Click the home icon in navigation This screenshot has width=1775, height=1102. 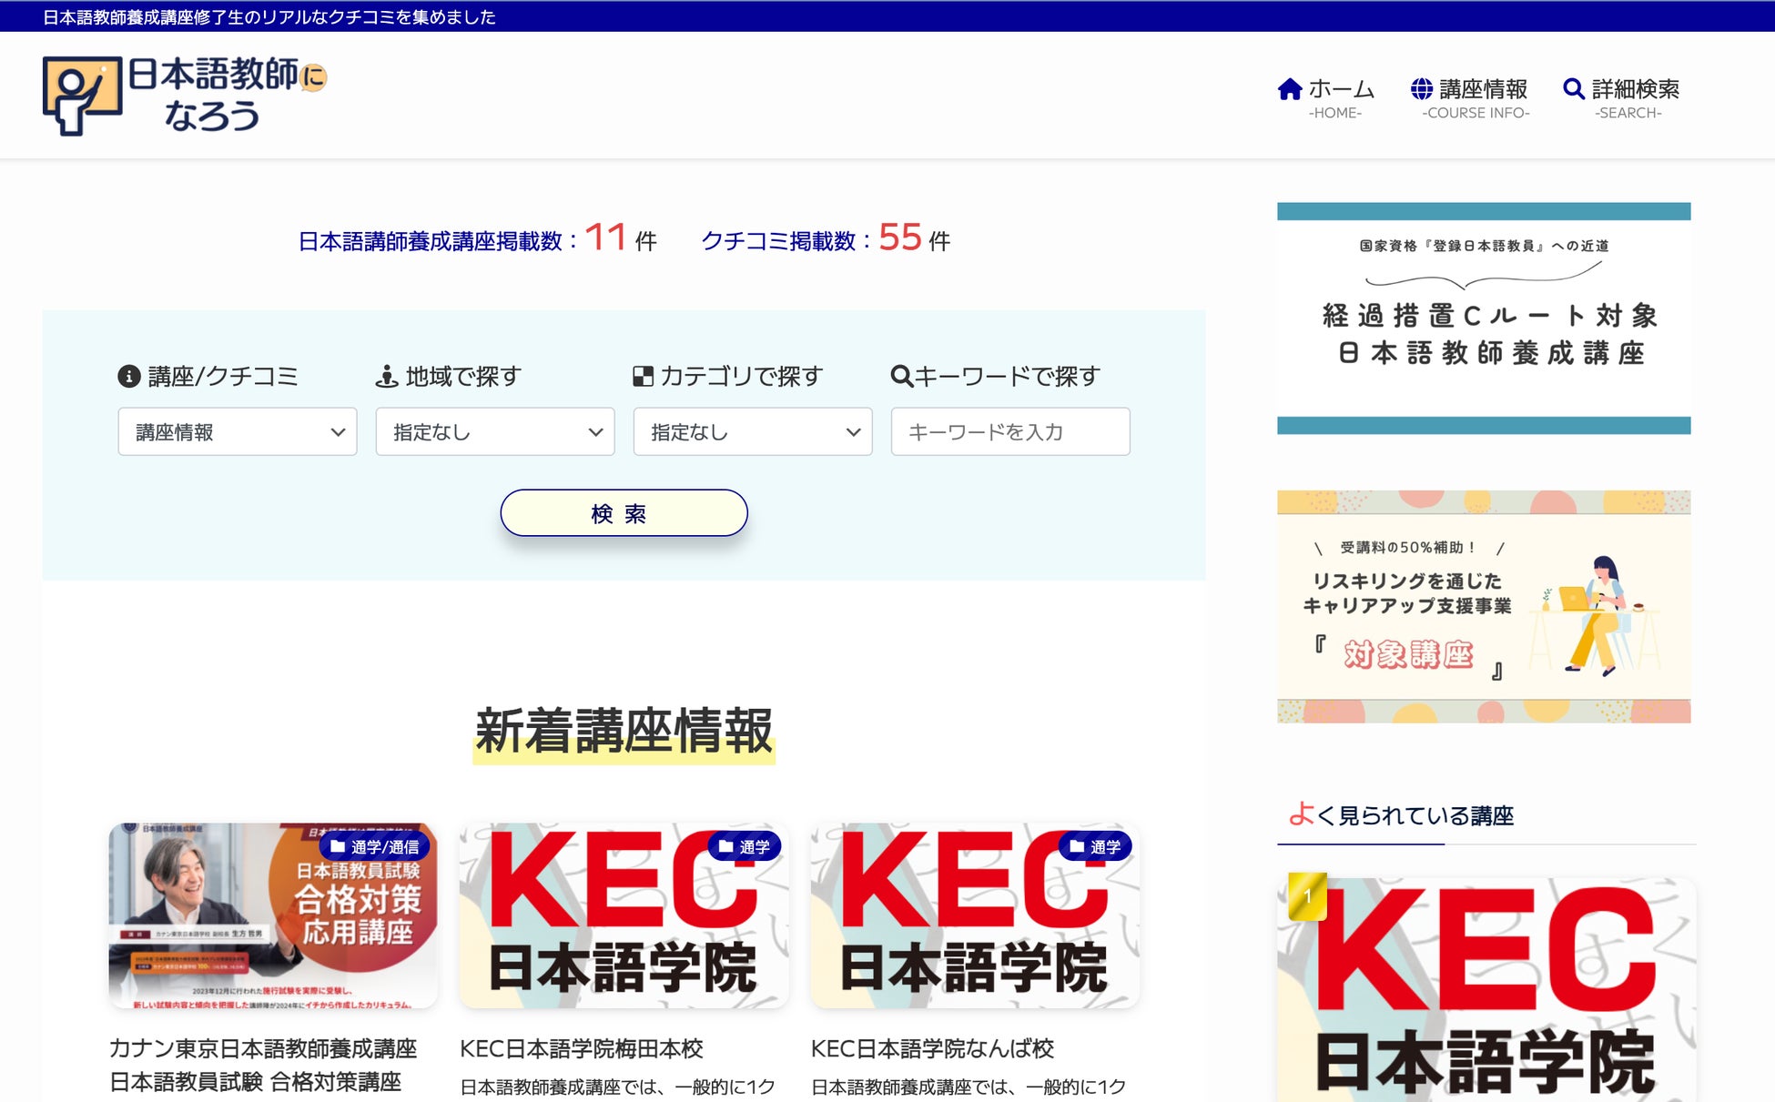pos(1289,89)
